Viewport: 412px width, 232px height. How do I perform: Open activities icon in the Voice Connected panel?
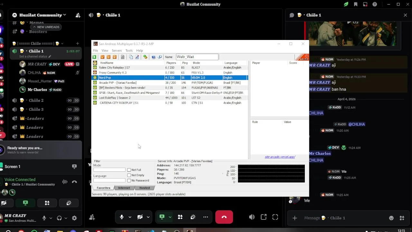tap(47, 203)
